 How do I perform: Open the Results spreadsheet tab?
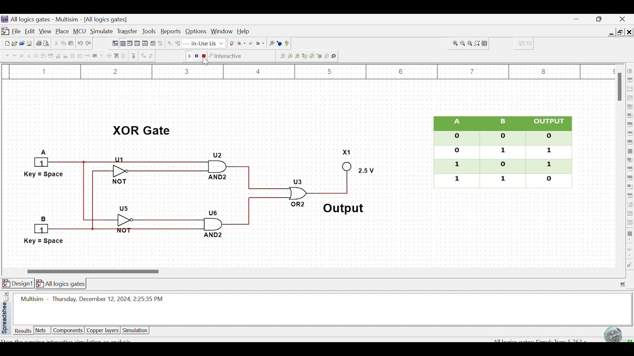tap(23, 331)
